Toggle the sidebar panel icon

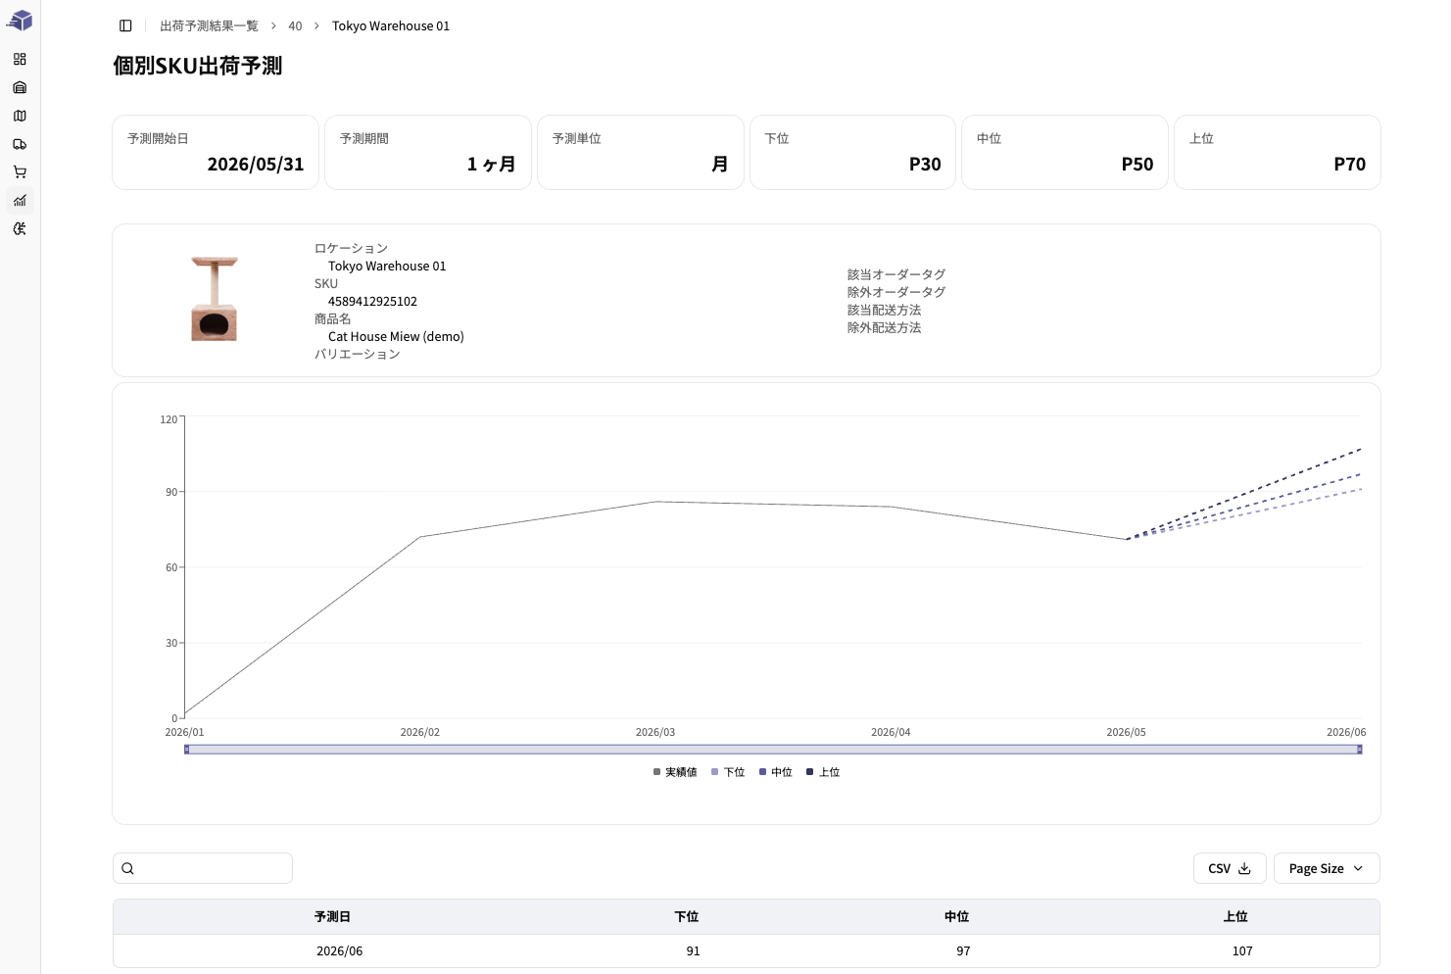125,25
